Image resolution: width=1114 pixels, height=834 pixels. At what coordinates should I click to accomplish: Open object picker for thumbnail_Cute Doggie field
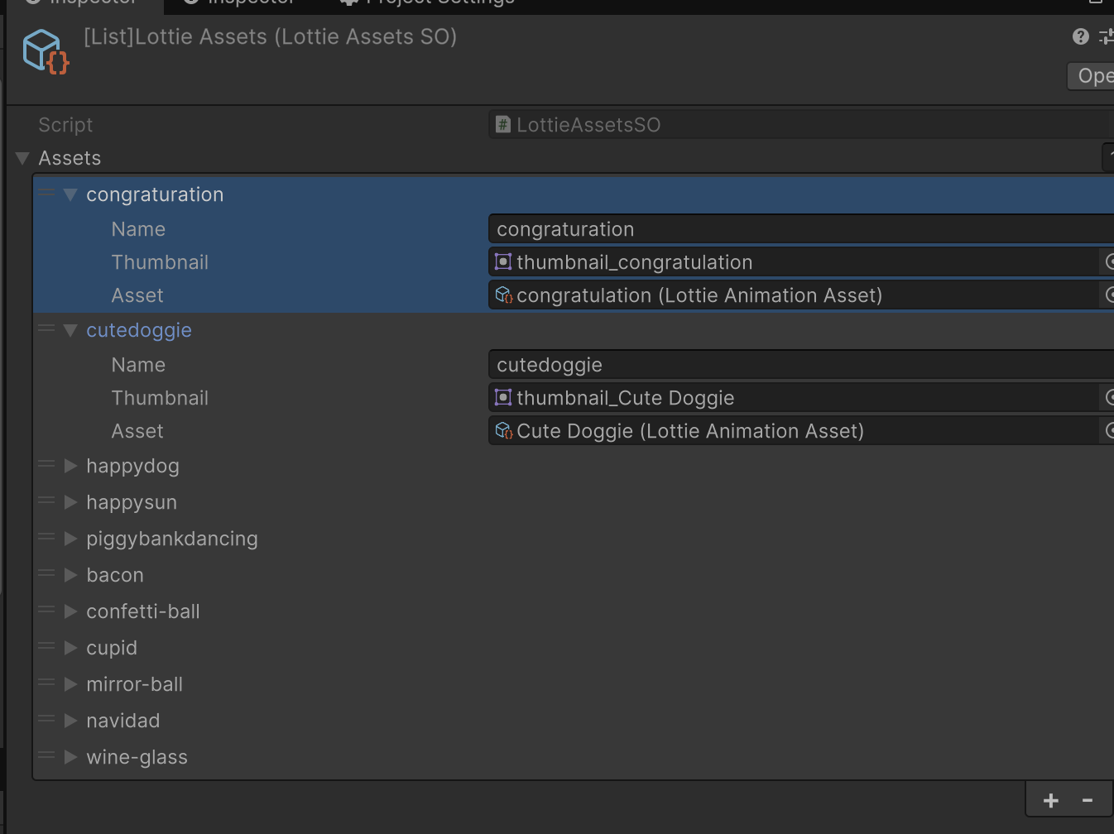[1108, 398]
